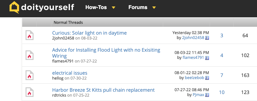Screen dimensions: 257x101
Task: Open Harbor Breeze St Kitts pull chain thread
Action: click(x=103, y=90)
